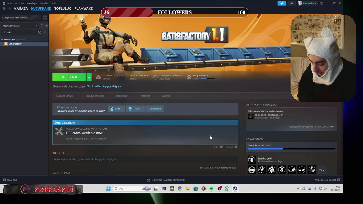
Task: Click the comments bubble under the news
Action: 221,147
